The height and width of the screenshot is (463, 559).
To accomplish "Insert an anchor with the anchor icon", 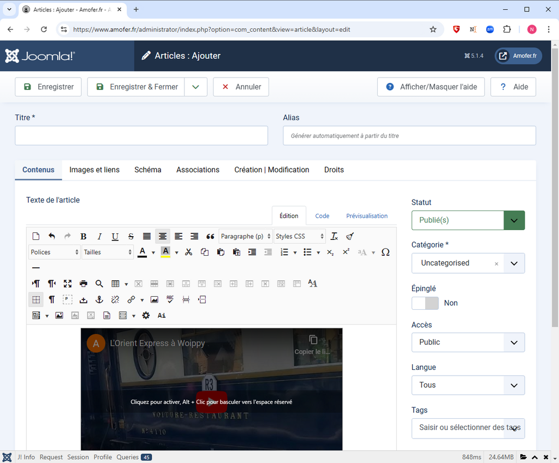I will [99, 299].
